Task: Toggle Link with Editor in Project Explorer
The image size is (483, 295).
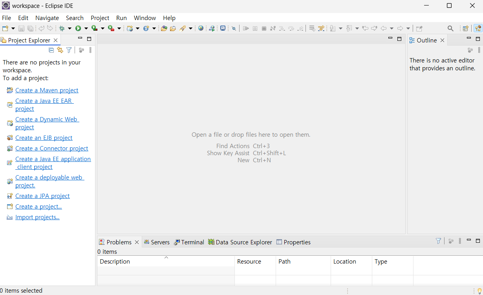Action: pos(60,50)
